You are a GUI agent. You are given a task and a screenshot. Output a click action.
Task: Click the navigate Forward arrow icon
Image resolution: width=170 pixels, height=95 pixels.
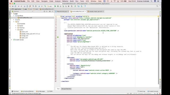tap(42, 6)
